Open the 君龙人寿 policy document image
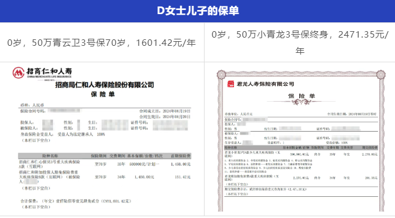Viewport: 395px width, 218px height. [301, 140]
